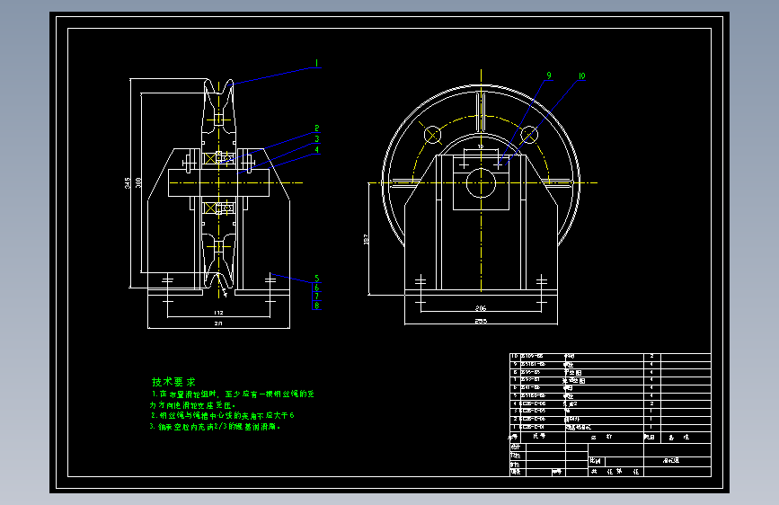Select part balloon number 2 label
The width and height of the screenshot is (779, 505).
point(317,128)
